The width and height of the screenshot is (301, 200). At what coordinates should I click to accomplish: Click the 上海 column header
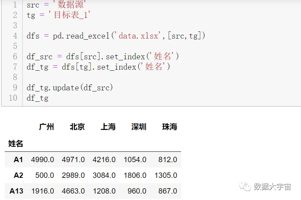108,127
